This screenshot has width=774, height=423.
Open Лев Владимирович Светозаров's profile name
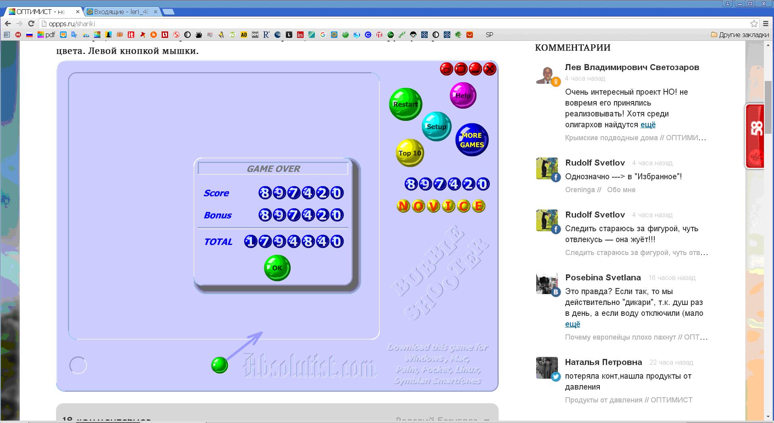coord(632,67)
